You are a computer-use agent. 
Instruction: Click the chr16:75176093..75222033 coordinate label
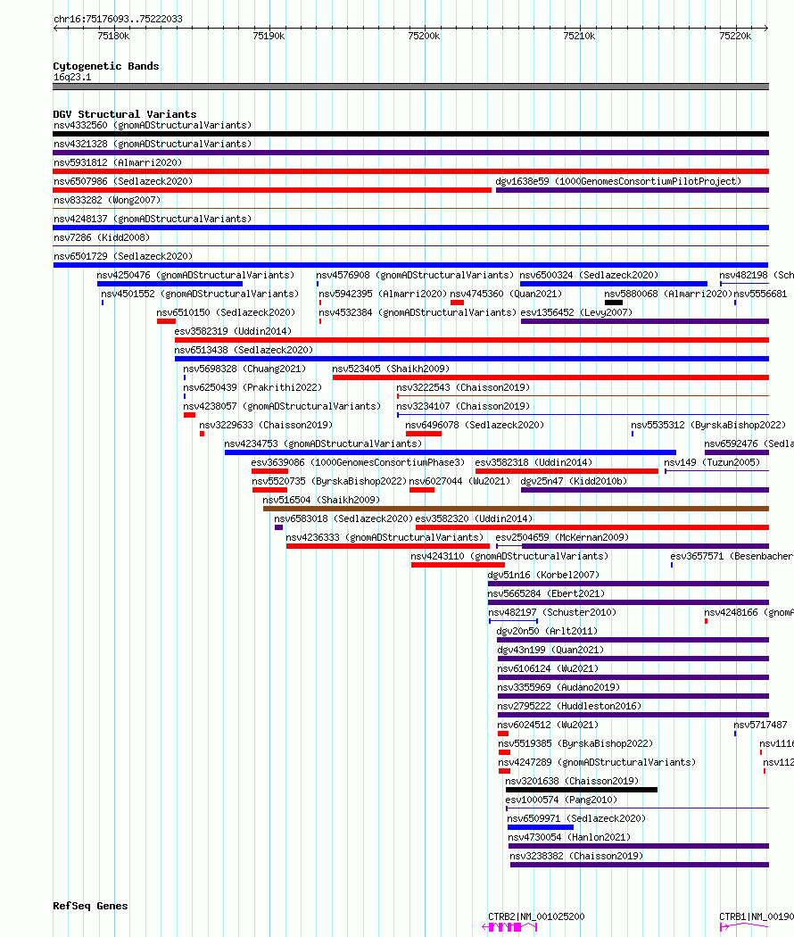tap(119, 19)
